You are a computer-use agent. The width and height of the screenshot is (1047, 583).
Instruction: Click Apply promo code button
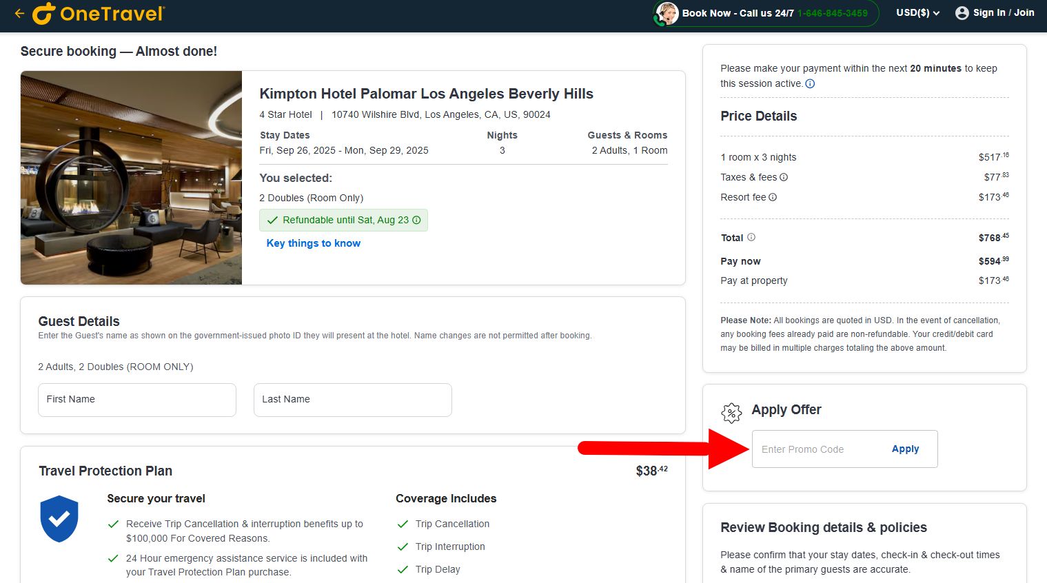point(905,449)
